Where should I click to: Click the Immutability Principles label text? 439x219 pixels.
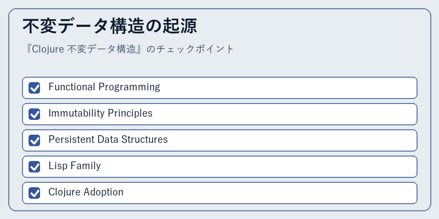(100, 113)
